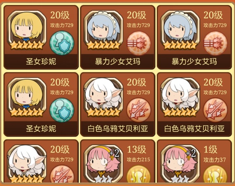Image resolution: width=235 pixels, height=186 pixels.
Task: Tap arrow-volley skill icon on right-side 白色乌鸦艾贝利亚 card
Action: pos(215,110)
